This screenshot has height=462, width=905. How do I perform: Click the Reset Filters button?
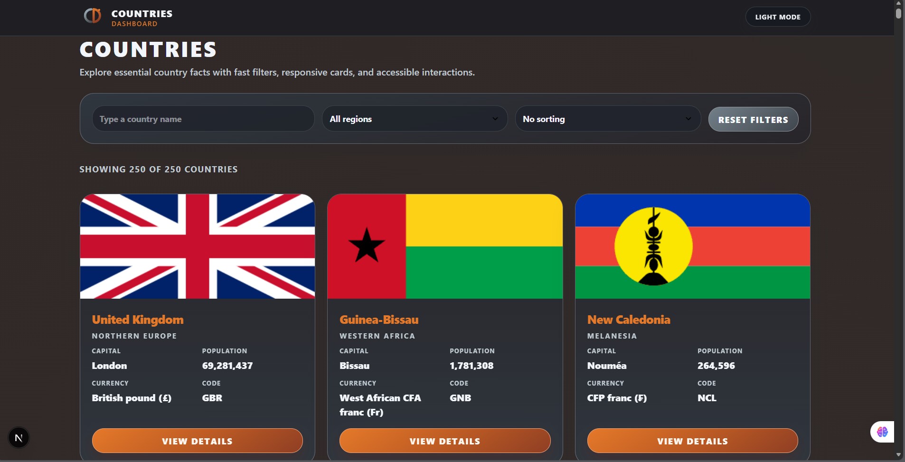(x=753, y=119)
